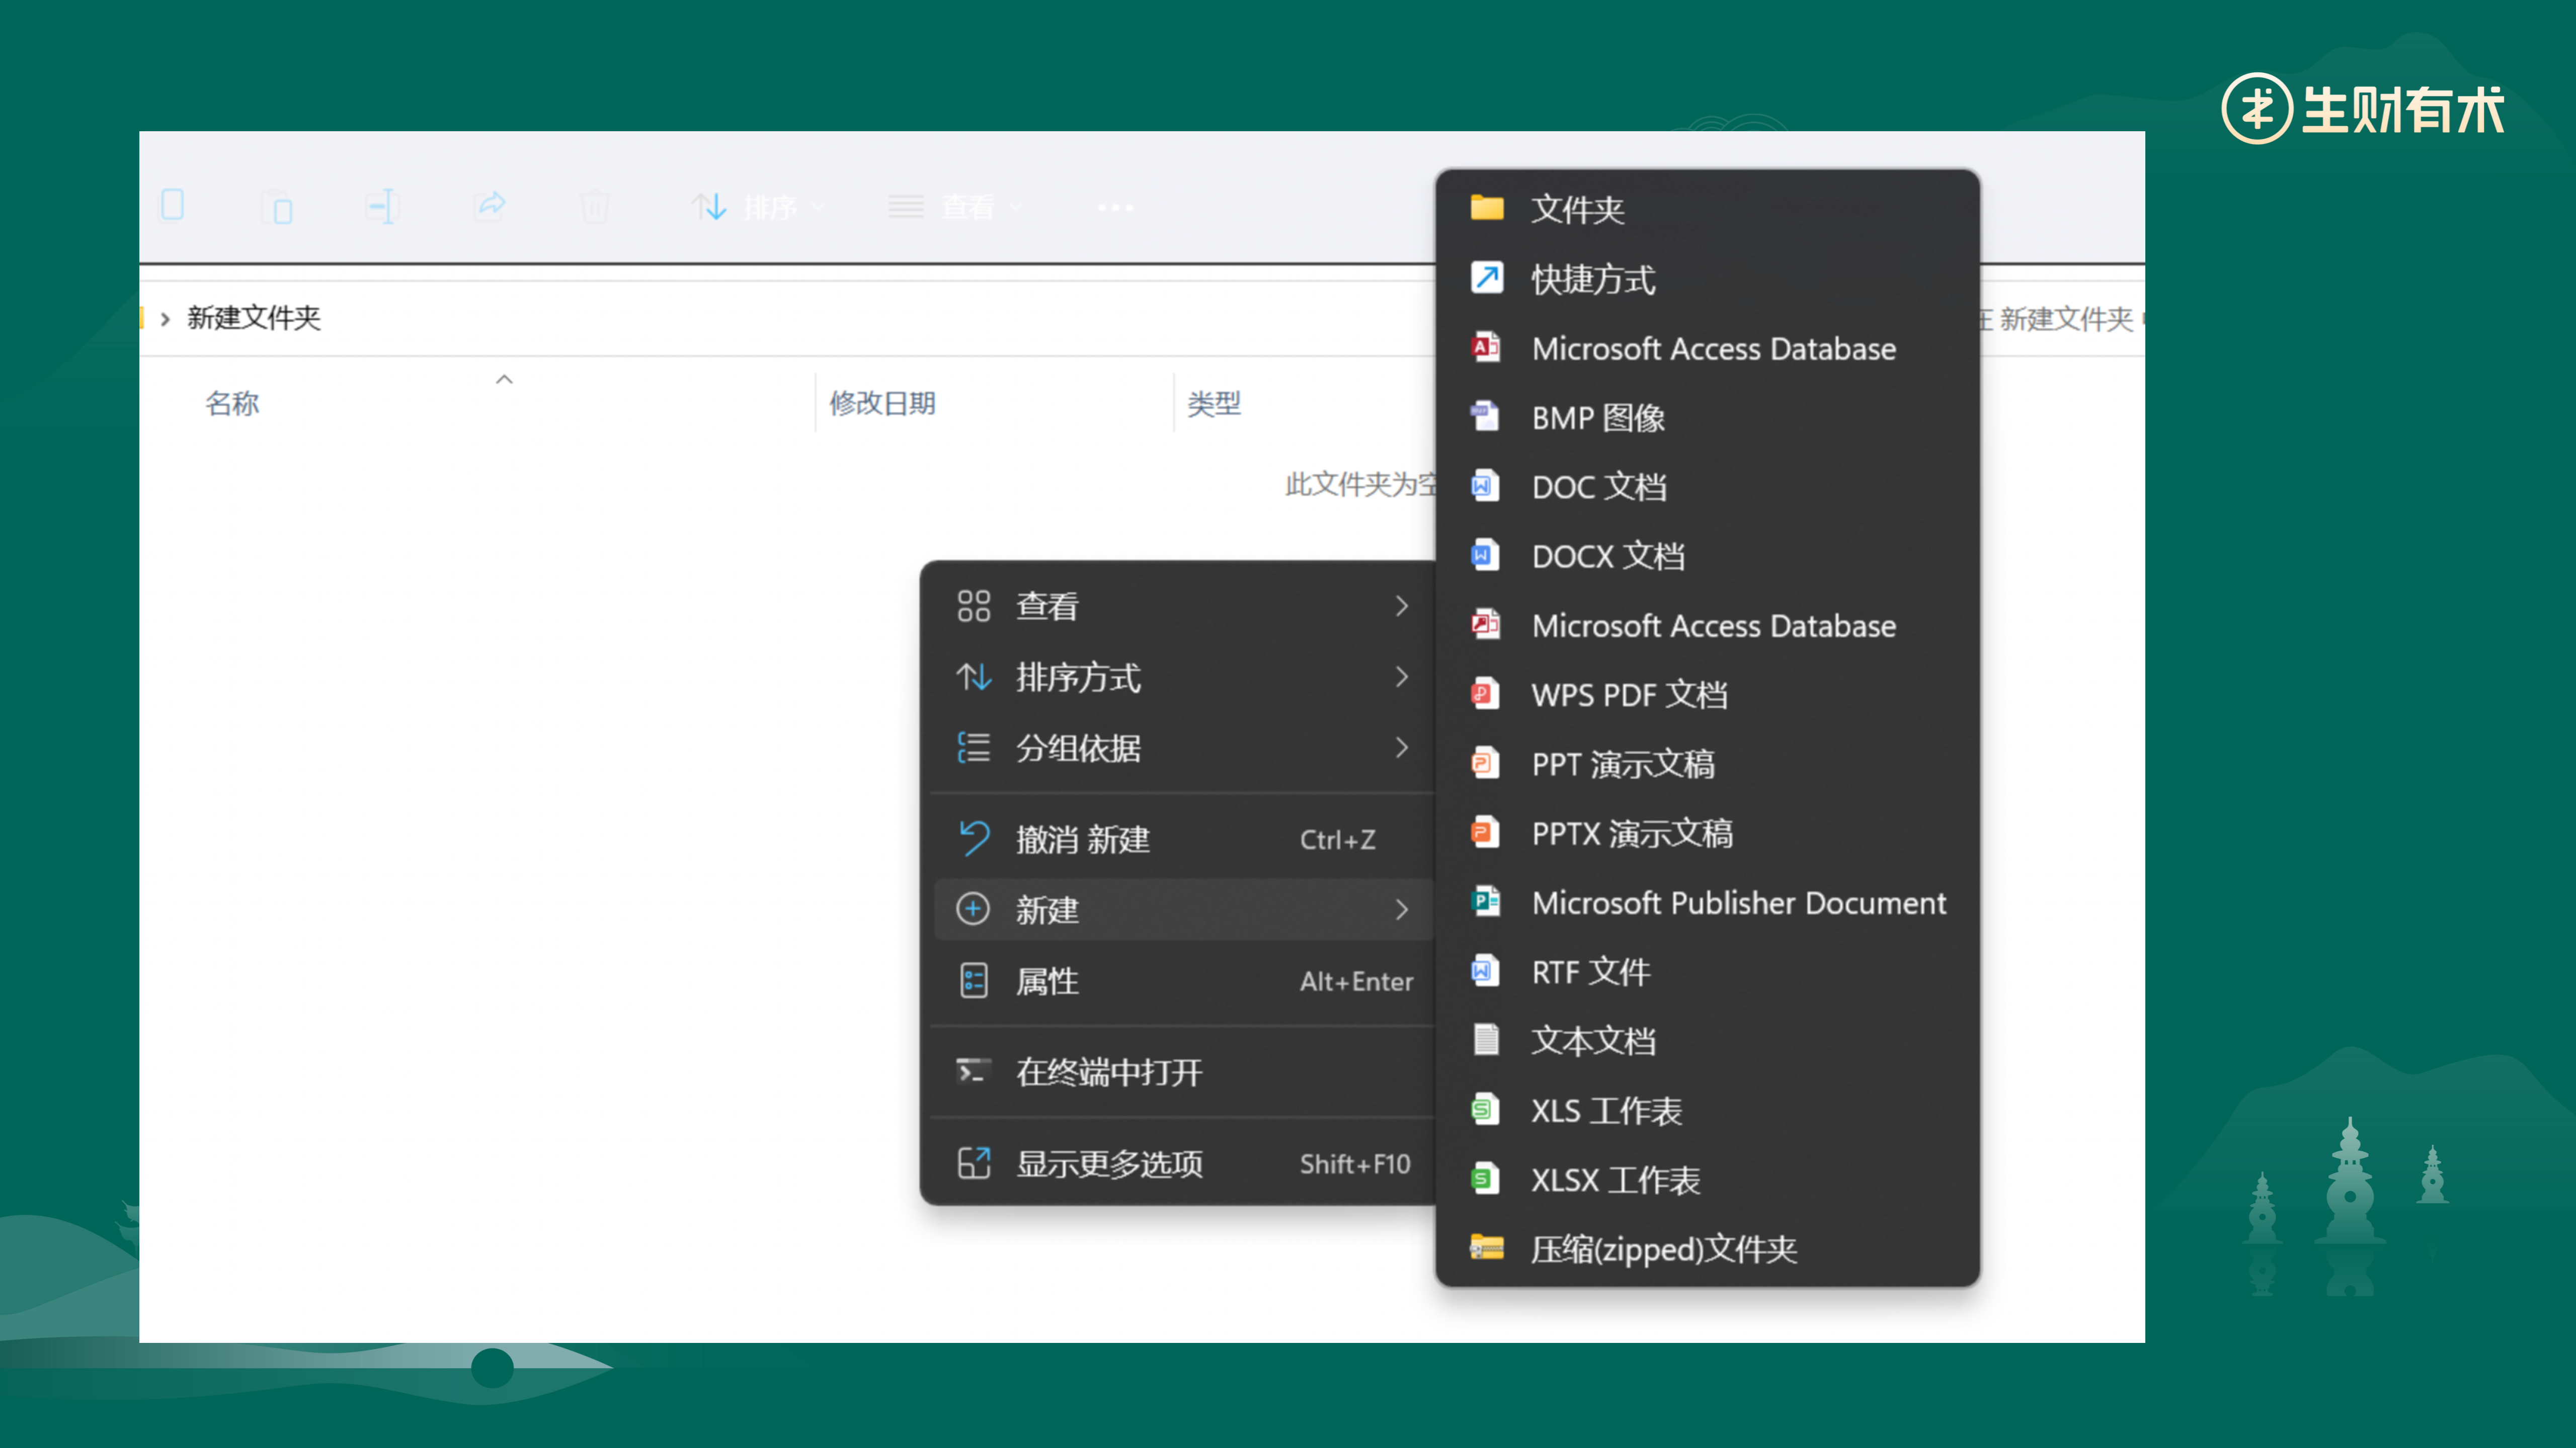
Task: Click the Word icon beside RTF 文件
Action: click(x=1486, y=969)
